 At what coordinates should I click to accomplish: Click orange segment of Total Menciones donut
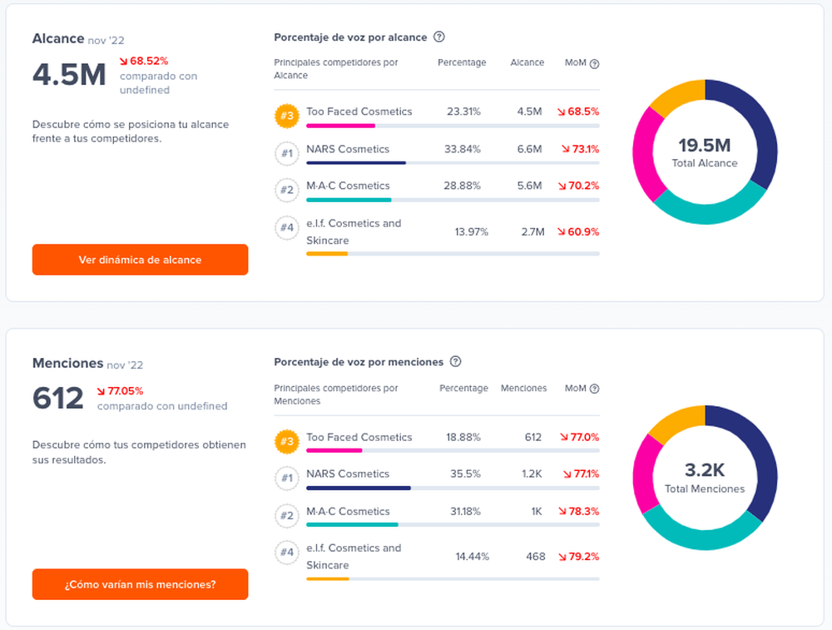tap(679, 421)
